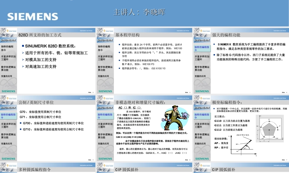
Task: Open the 变量的应用 sidebar entry
Action: (7, 76)
